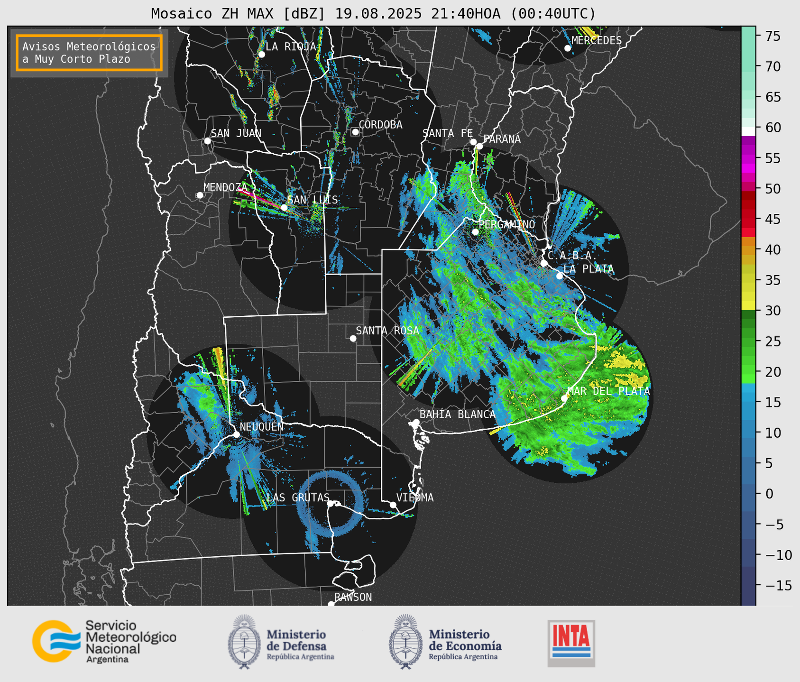Image resolution: width=800 pixels, height=682 pixels.
Task: Click the INTA logo
Action: pos(571,643)
